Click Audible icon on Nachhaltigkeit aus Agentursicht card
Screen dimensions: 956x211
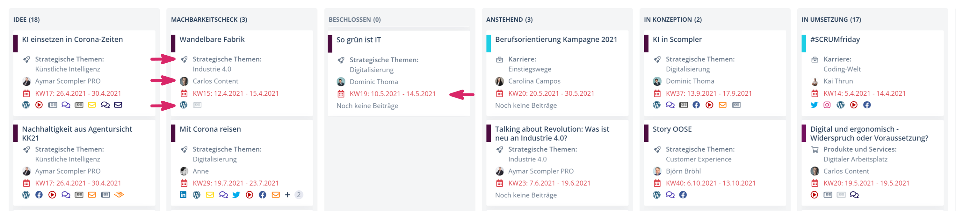(x=119, y=195)
